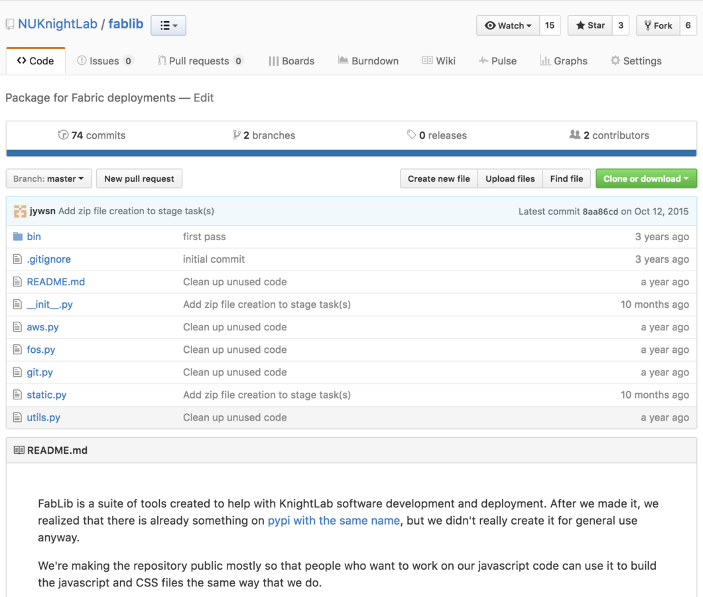Open the Boards tab
The width and height of the screenshot is (703, 597).
click(291, 61)
